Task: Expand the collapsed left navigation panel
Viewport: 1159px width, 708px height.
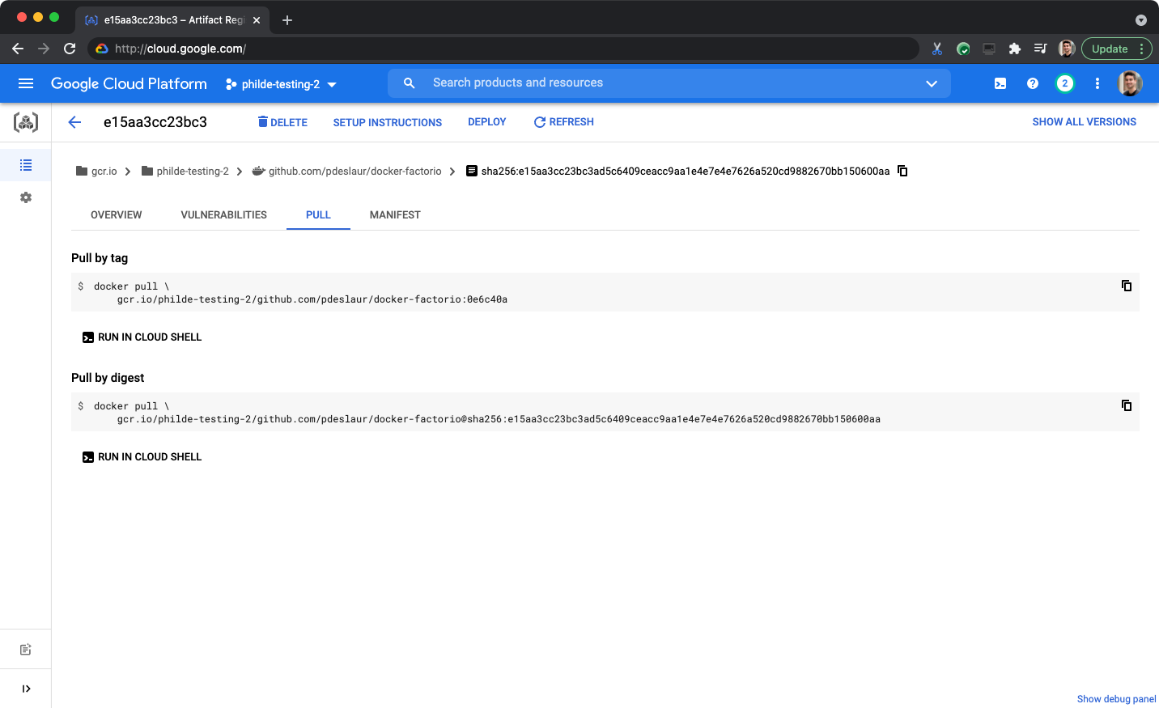Action: [26, 689]
